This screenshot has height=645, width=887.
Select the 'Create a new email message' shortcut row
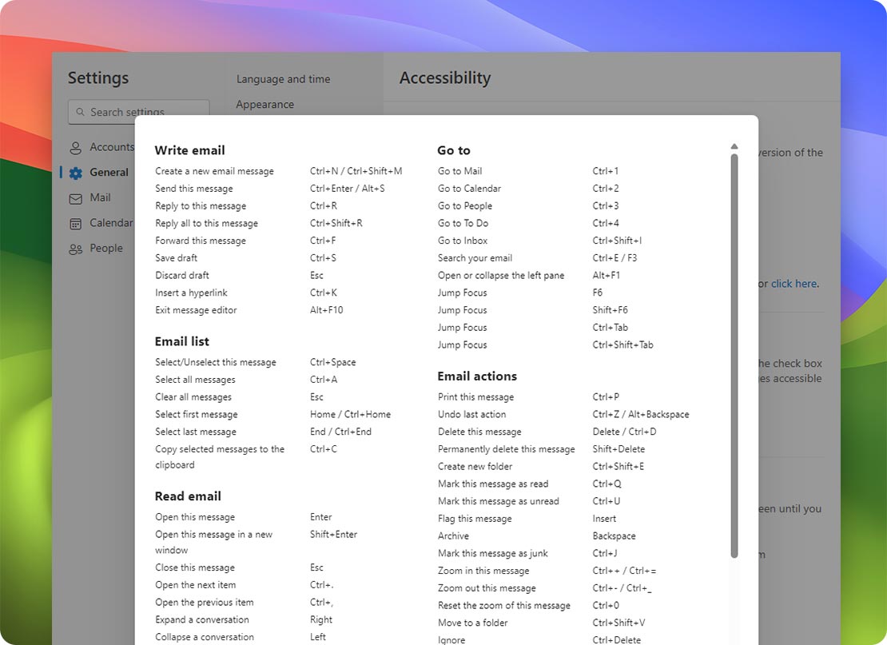(x=214, y=171)
